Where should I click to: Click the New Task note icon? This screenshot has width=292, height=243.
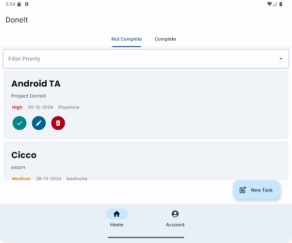click(x=243, y=190)
